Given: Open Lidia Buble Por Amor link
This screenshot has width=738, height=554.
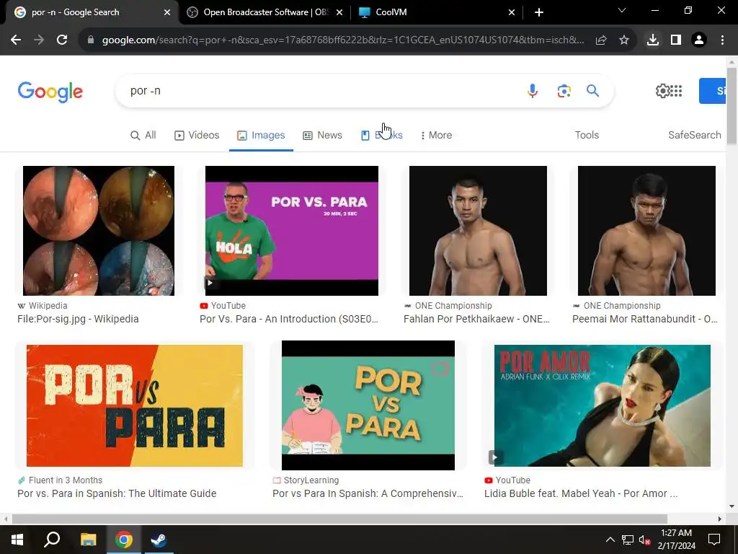Looking at the screenshot, I should coord(581,493).
